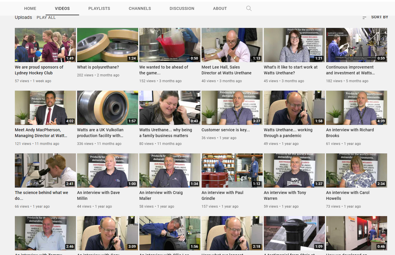
Task: Click the '202 views • 2 months ago' text
Action: pyautogui.click(x=98, y=75)
